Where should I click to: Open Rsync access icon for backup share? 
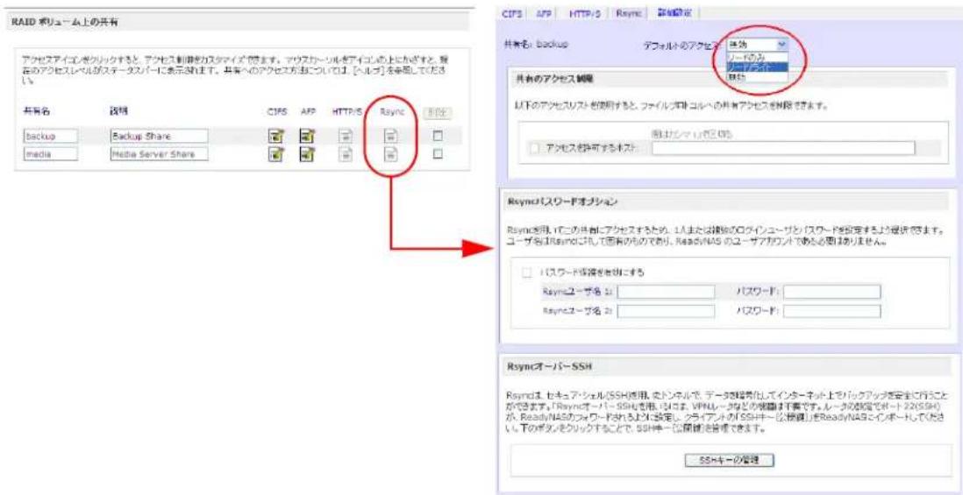[x=389, y=136]
